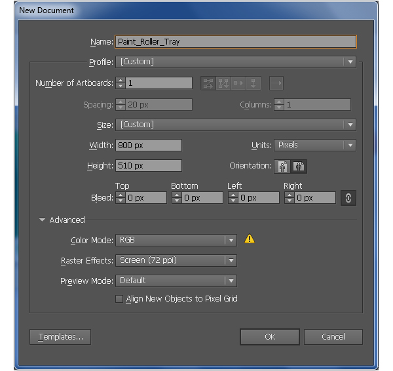Image resolution: width=393 pixels, height=371 pixels.
Task: Open the Profile dropdown
Action: pyautogui.click(x=236, y=62)
